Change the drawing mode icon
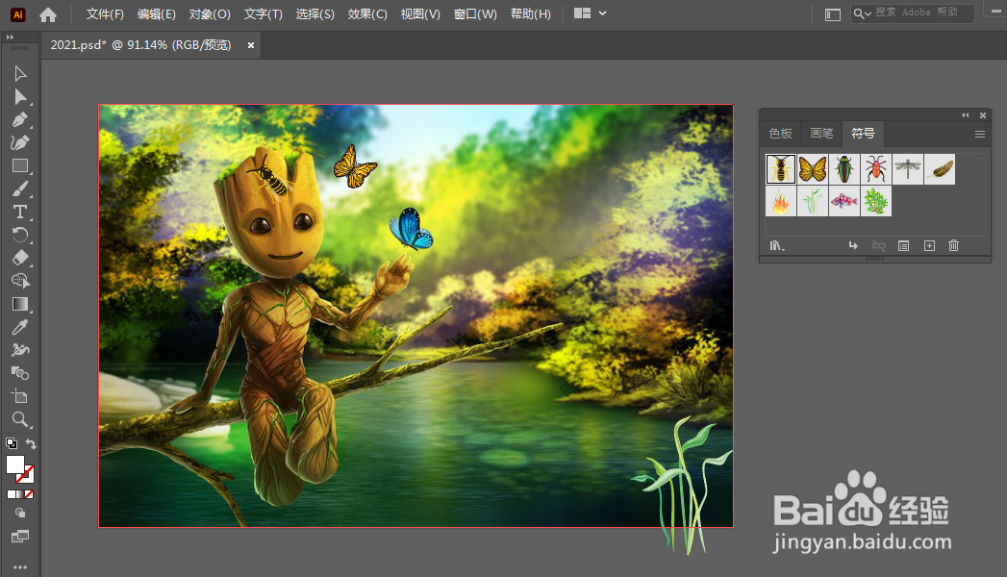The image size is (1007, 577). 20,513
